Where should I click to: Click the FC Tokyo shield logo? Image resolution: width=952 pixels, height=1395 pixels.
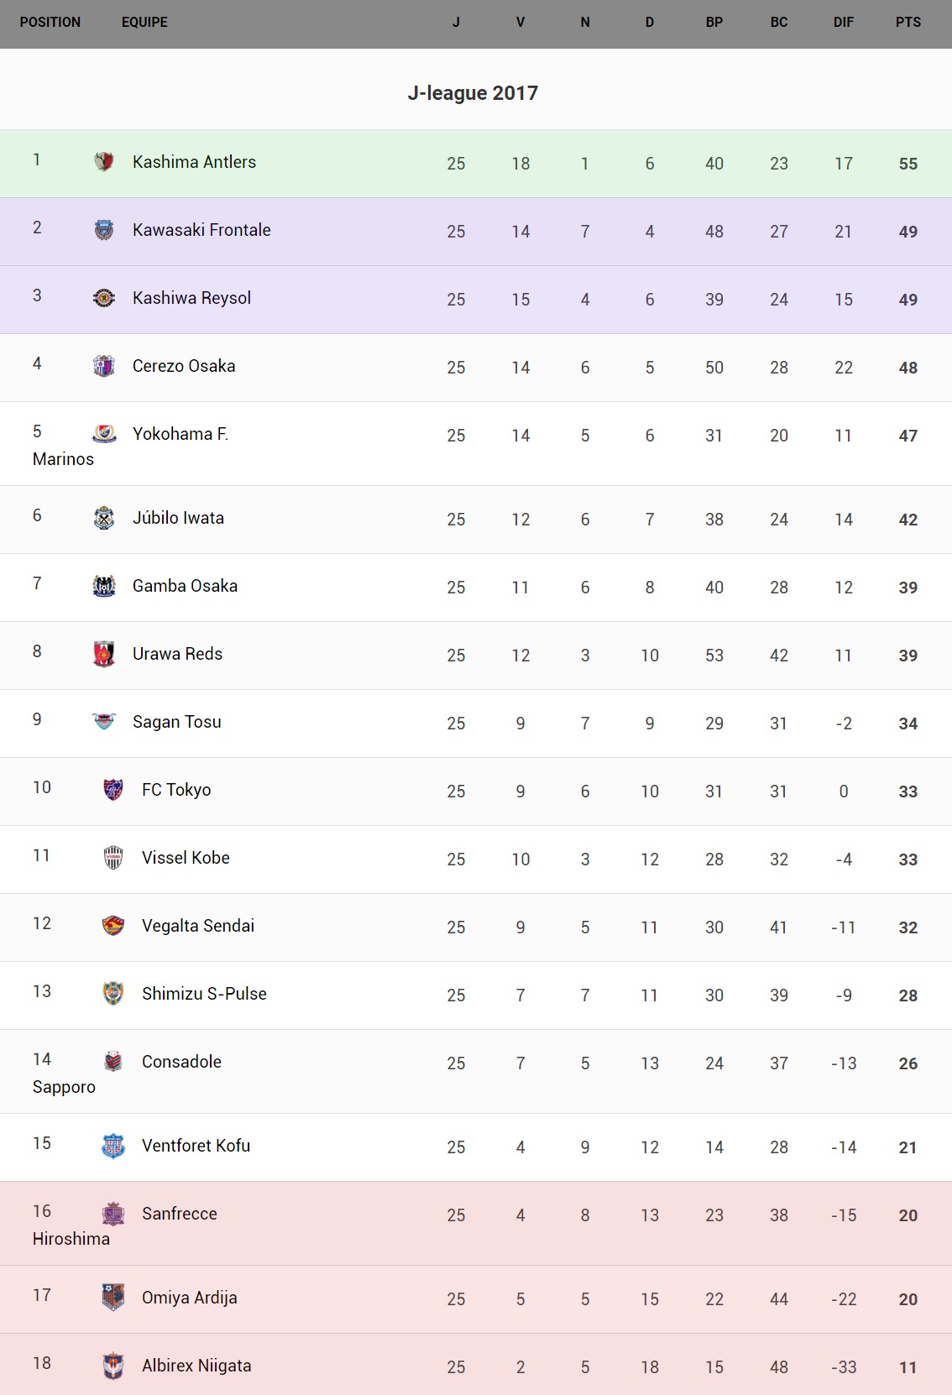click(113, 789)
